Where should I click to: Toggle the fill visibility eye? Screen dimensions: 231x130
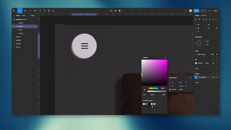pos(213,63)
